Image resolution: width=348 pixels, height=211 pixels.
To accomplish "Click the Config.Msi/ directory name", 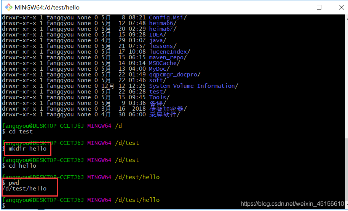I will tap(168, 17).
